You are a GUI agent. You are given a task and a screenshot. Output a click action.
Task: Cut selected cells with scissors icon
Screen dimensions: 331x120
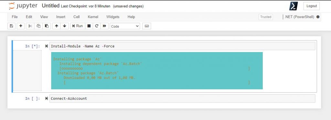pyautogui.click(x=30, y=26)
